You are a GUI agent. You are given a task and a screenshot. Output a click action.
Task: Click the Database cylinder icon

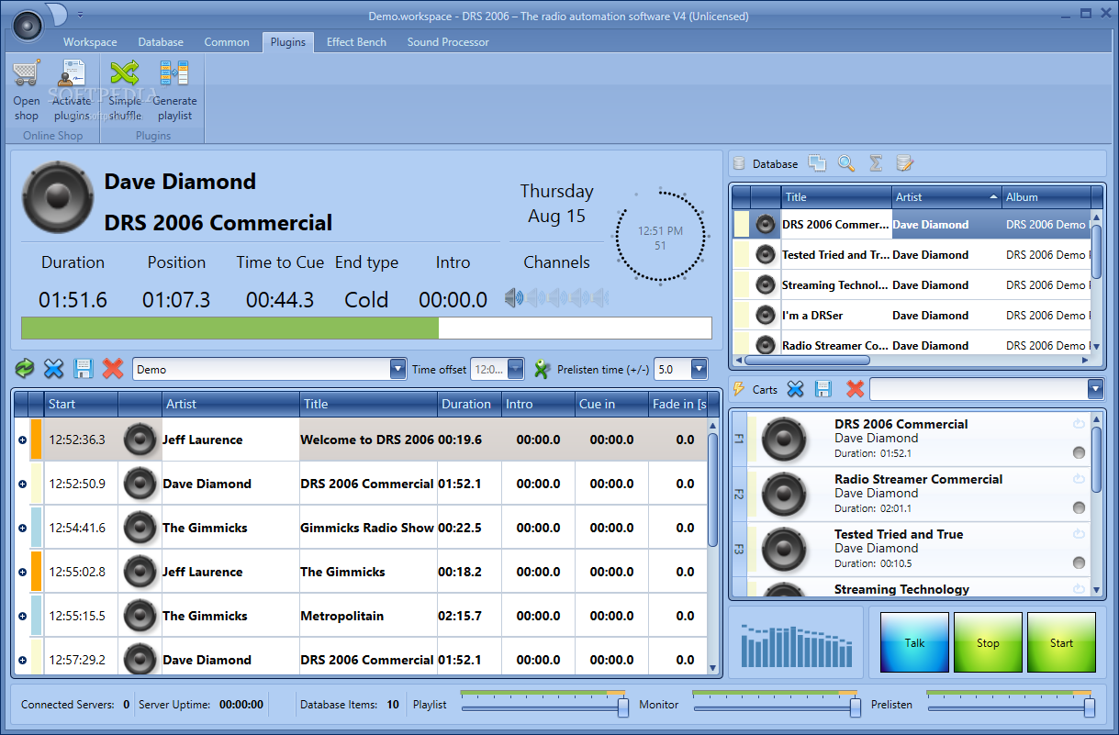tap(740, 163)
